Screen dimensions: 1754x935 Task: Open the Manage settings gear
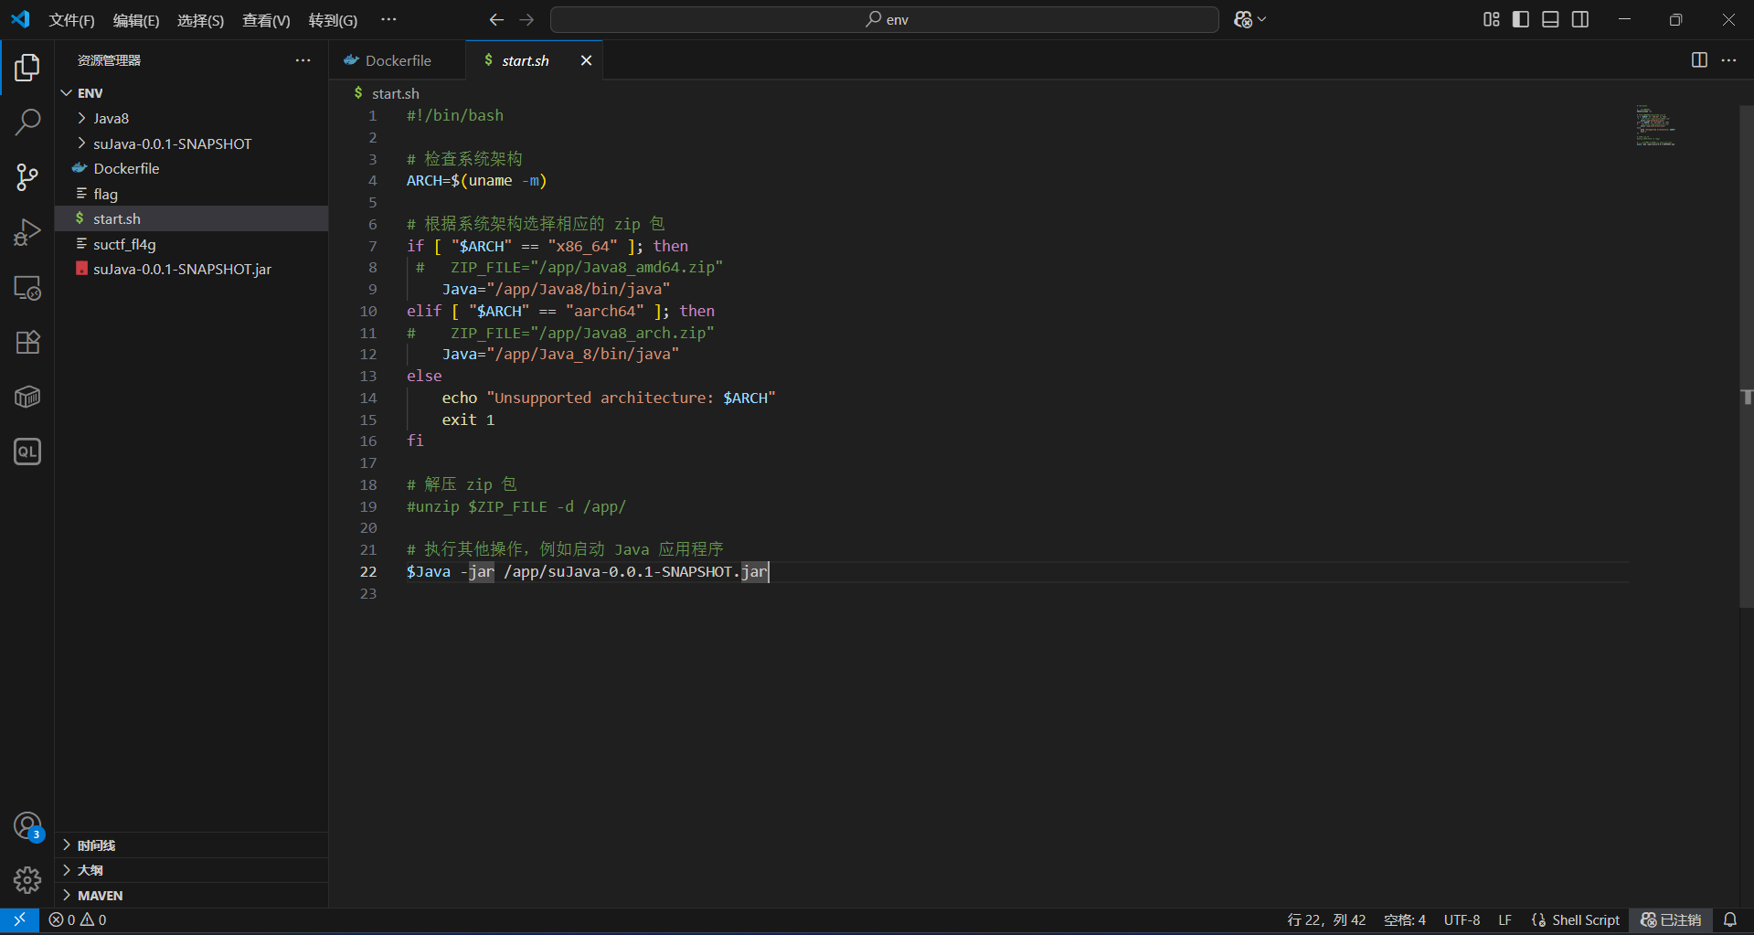tap(27, 880)
